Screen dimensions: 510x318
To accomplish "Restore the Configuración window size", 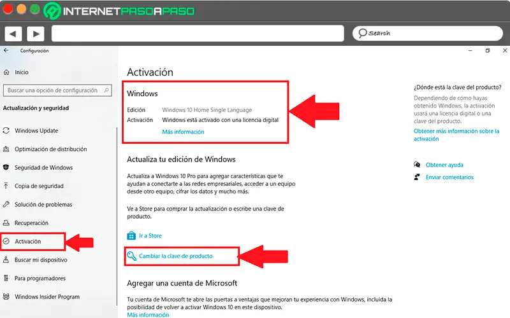I will pyautogui.click(x=487, y=51).
